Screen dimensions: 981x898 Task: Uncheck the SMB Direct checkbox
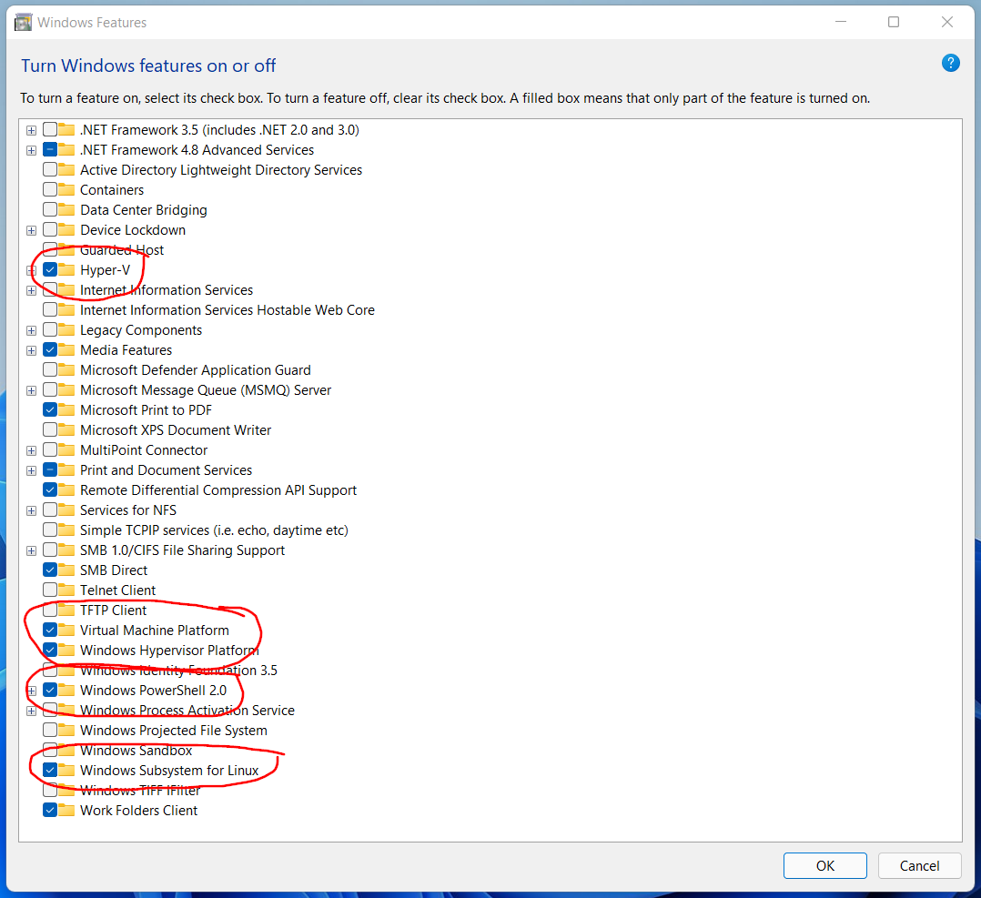click(50, 570)
